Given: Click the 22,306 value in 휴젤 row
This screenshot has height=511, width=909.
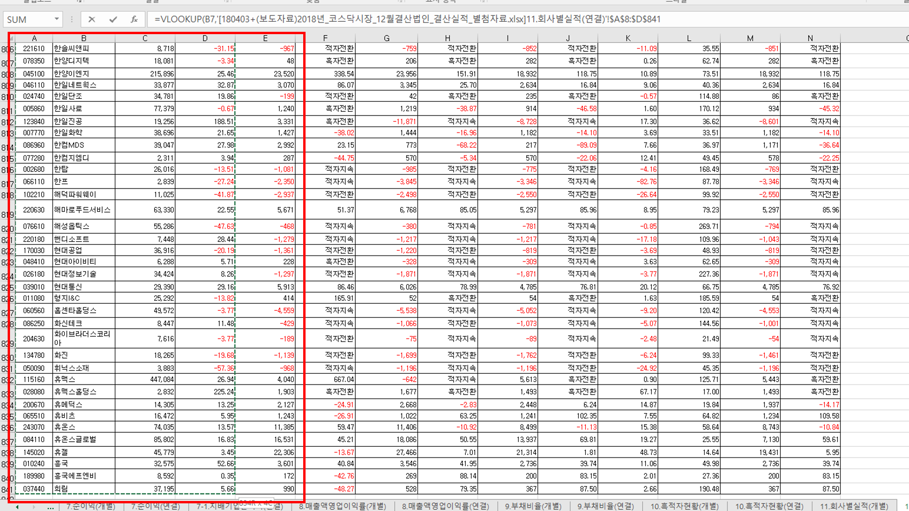Looking at the screenshot, I should pyautogui.click(x=266, y=452).
